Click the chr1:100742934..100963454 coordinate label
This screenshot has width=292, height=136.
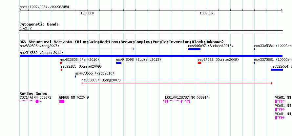click(x=44, y=7)
